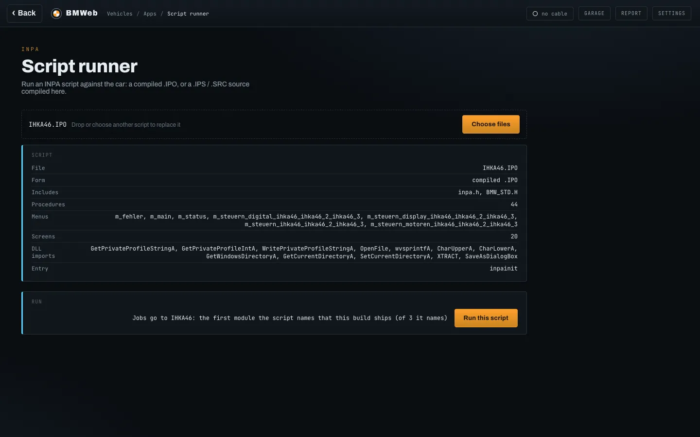Image resolution: width=700 pixels, height=437 pixels.
Task: Click the Jobs go to IHKA46 message
Action: 290,318
